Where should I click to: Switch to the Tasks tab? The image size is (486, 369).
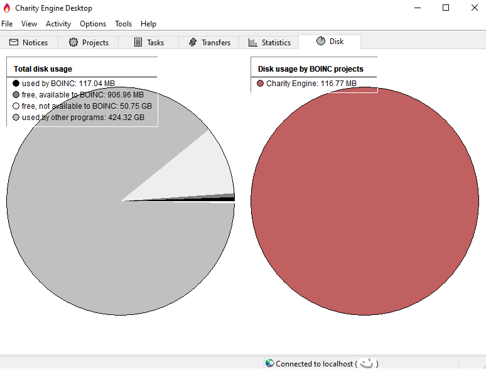149,43
